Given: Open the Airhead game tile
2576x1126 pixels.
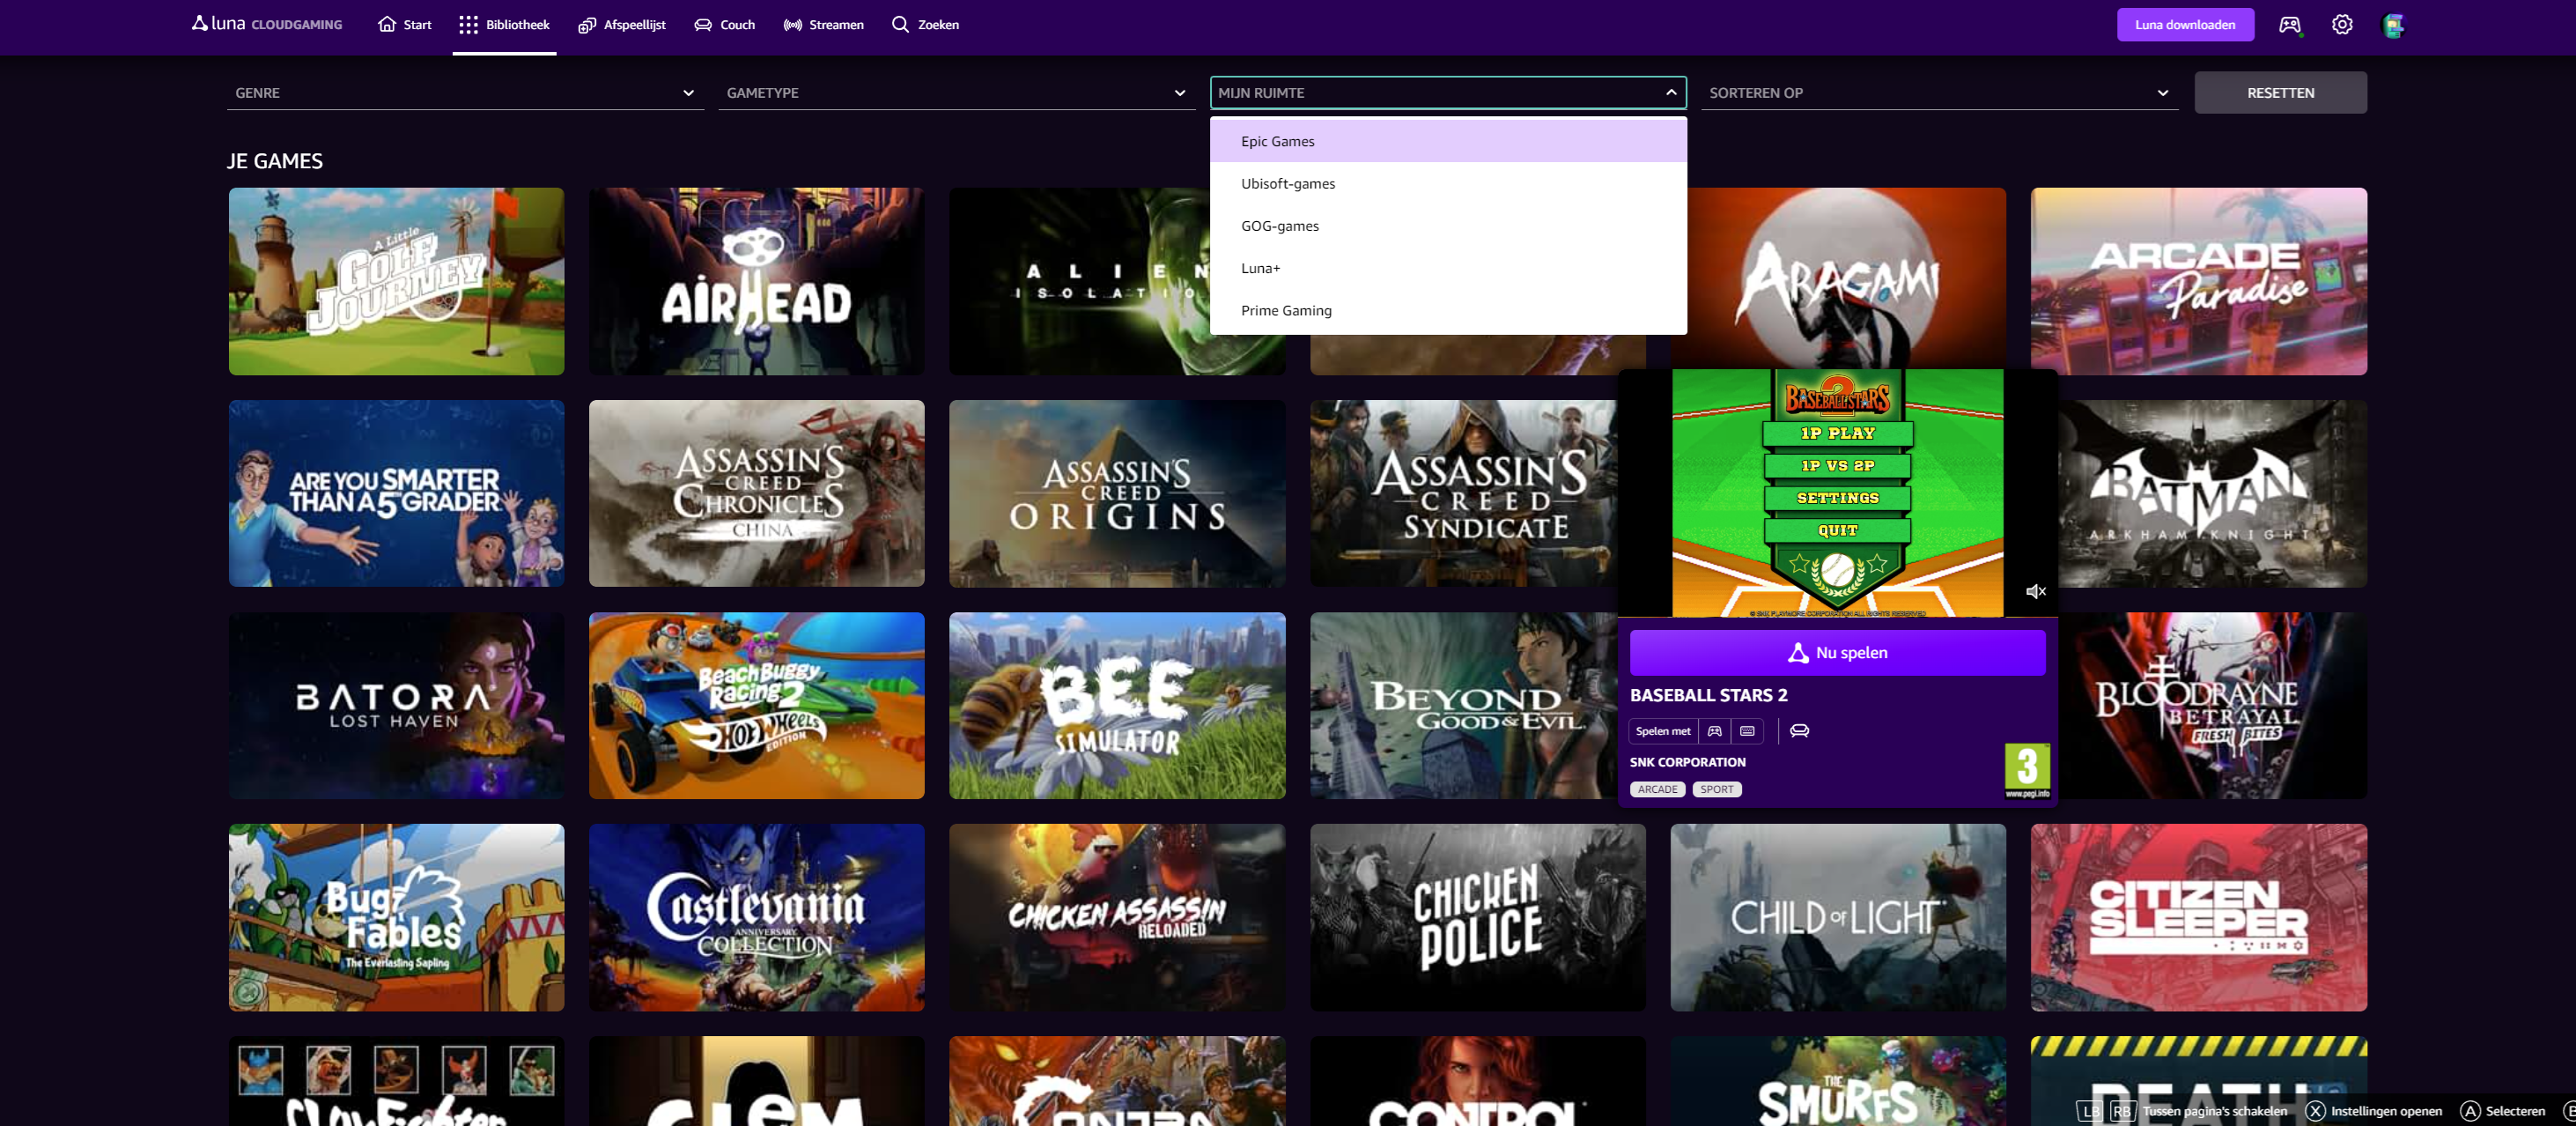Looking at the screenshot, I should (x=756, y=281).
